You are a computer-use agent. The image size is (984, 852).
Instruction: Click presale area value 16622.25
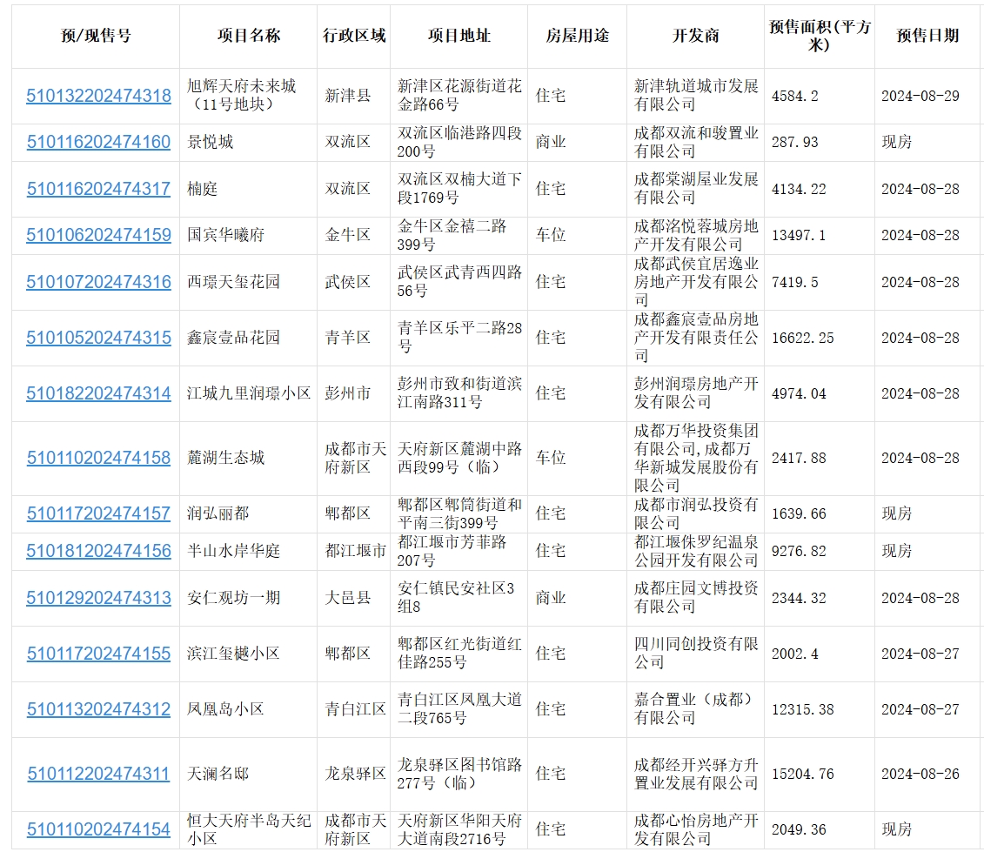click(803, 339)
